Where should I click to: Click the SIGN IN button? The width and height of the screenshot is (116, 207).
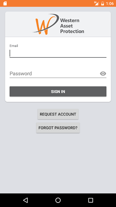pyautogui.click(x=58, y=92)
